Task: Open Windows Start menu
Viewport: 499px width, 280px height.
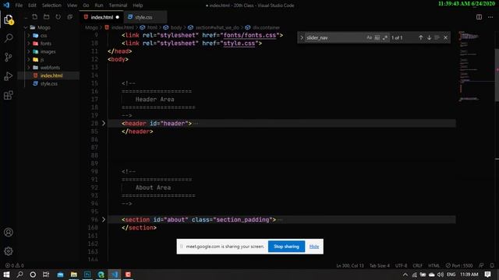Action: [x=6, y=275]
